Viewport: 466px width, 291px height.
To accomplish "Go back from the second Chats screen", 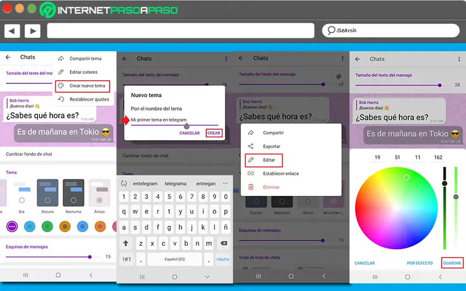I will [x=125, y=59].
